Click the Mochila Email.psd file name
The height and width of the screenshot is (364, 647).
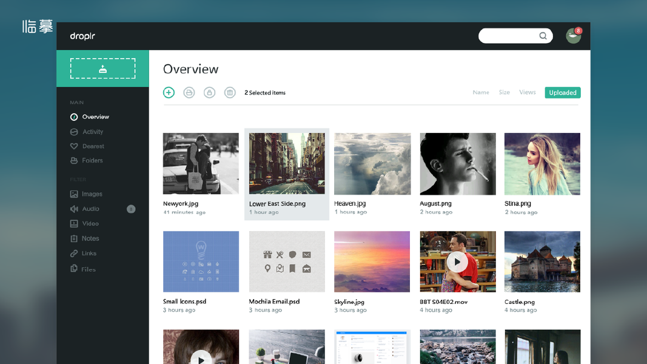274,302
